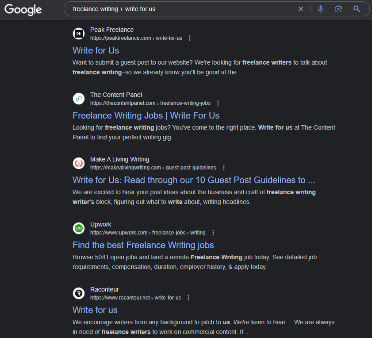Click the thecontentpanel.com URL breadcrumb
This screenshot has height=338, width=372.
click(150, 103)
